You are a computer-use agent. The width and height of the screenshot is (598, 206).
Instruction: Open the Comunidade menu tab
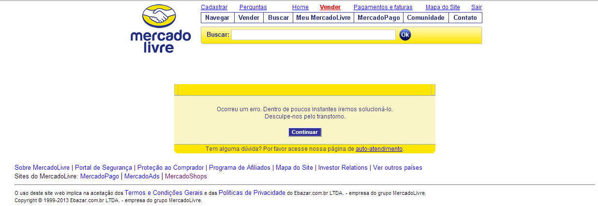pyautogui.click(x=426, y=18)
